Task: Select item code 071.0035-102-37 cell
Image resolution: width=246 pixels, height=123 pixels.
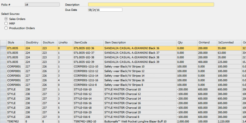Action: click(x=87, y=53)
